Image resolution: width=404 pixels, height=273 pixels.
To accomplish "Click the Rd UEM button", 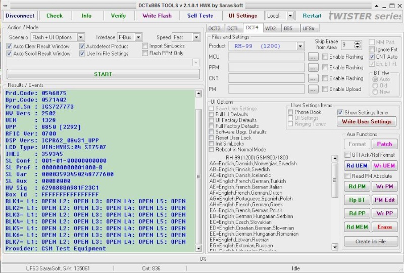I will coord(357,166).
